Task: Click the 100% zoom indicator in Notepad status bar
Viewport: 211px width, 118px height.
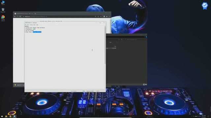Action: (x=84, y=91)
